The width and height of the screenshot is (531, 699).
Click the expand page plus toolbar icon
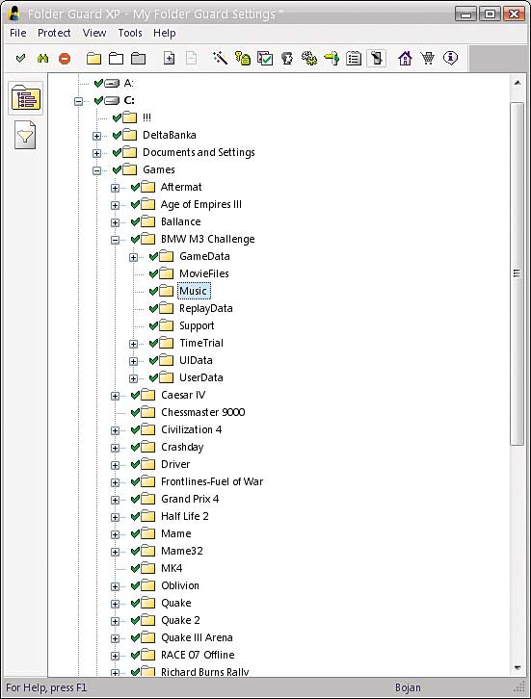(169, 59)
